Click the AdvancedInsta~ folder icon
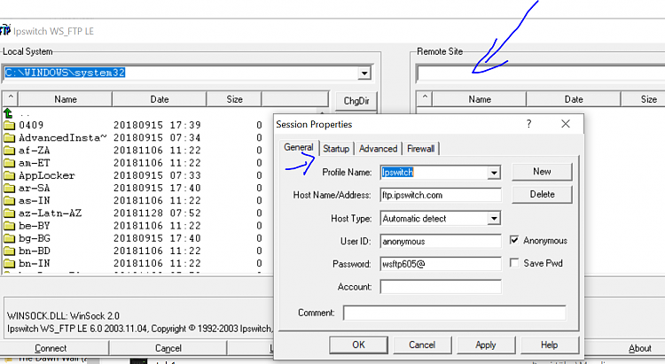 tap(9, 138)
